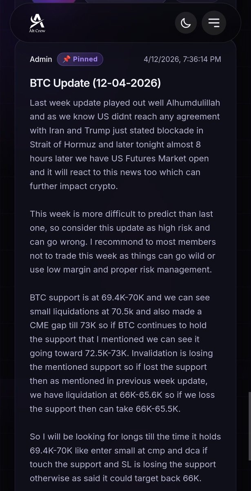The height and width of the screenshot is (491, 251).
Task: Click the paragraph starting 'This week is more difficult'
Action: 122,242
